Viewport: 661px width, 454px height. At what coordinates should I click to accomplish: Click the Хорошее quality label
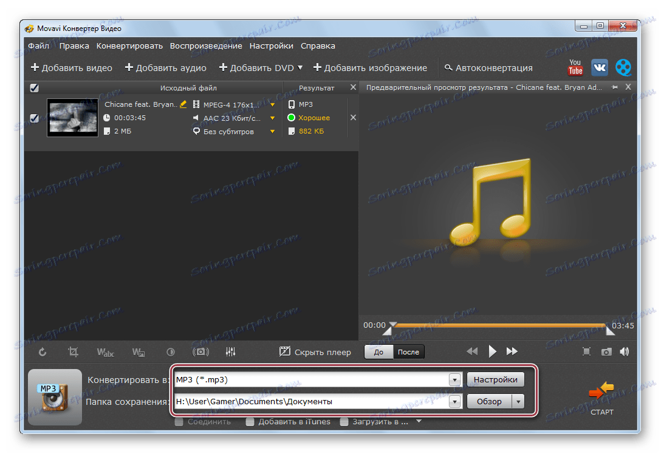(x=314, y=118)
